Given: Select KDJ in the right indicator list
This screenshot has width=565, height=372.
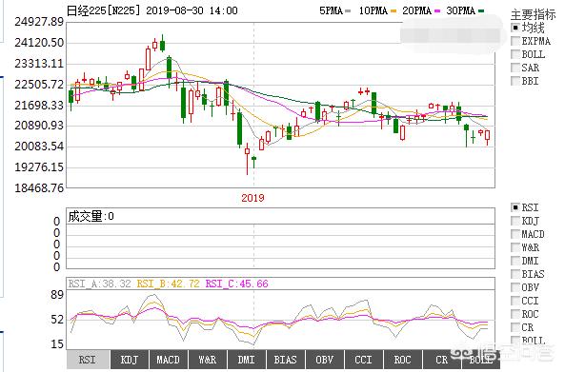Looking at the screenshot, I should click(515, 221).
